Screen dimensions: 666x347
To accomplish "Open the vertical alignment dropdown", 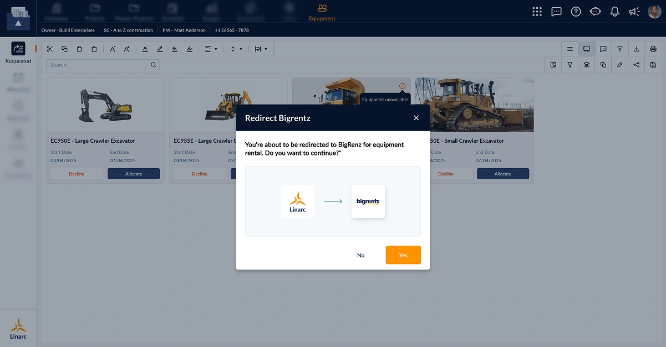I will pos(236,49).
